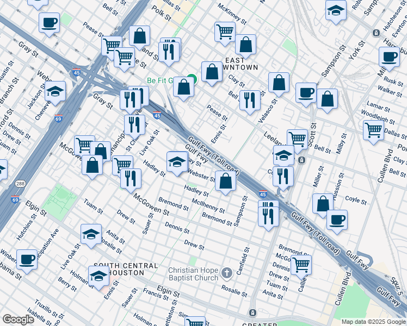Click the Be Fit Gym place label
Screen dimensions: 407x326
coord(161,80)
